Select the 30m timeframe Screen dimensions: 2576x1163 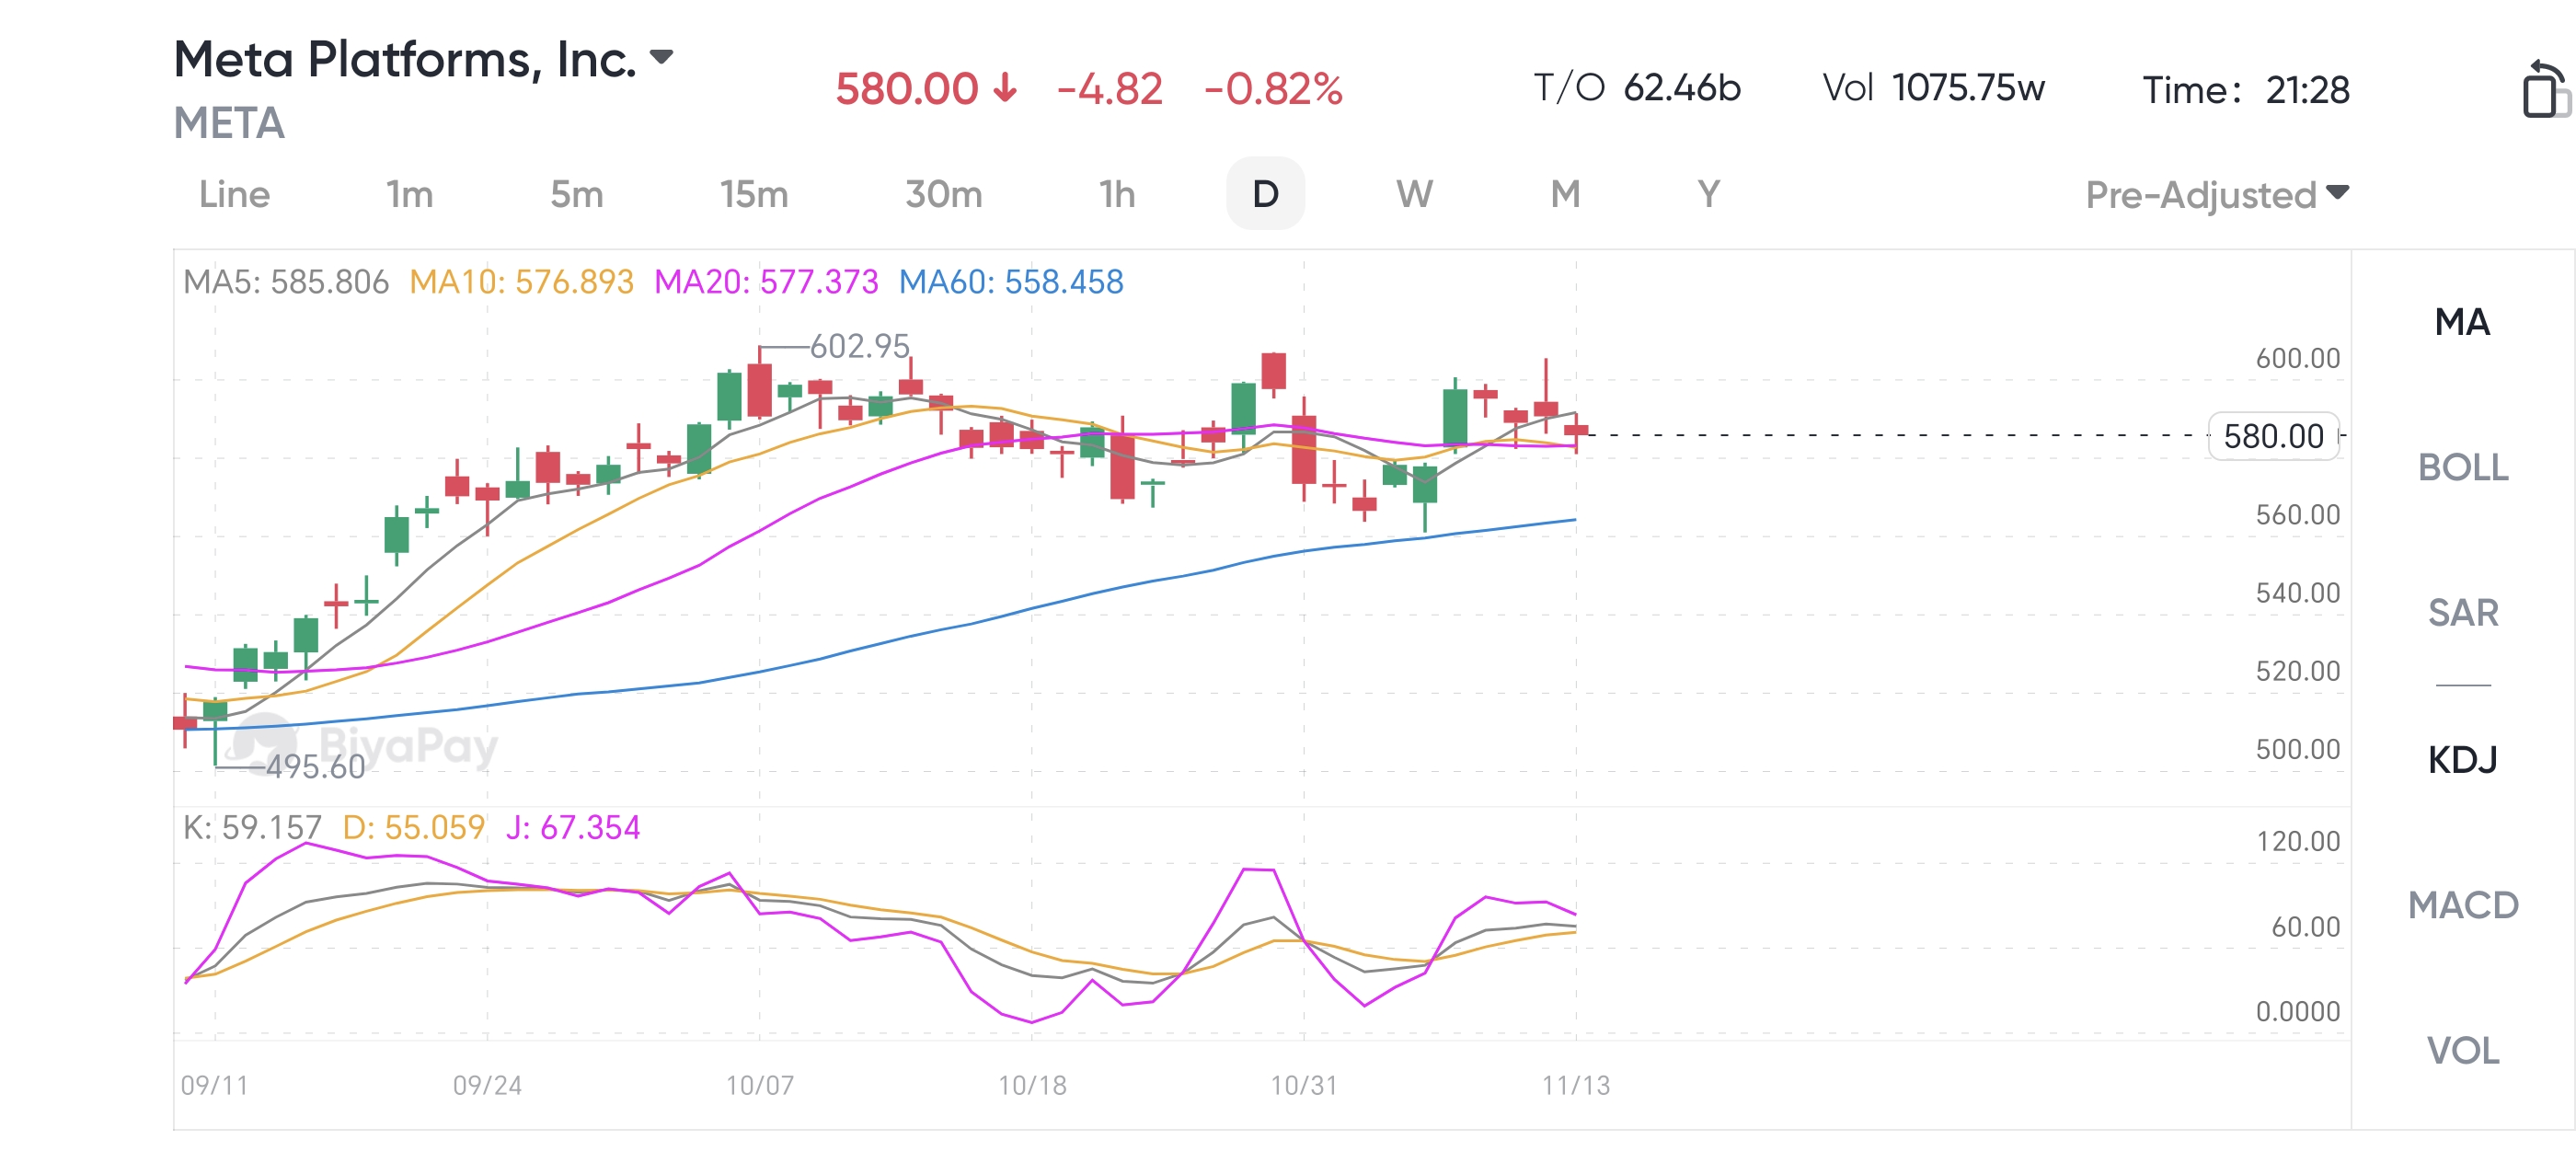[943, 194]
